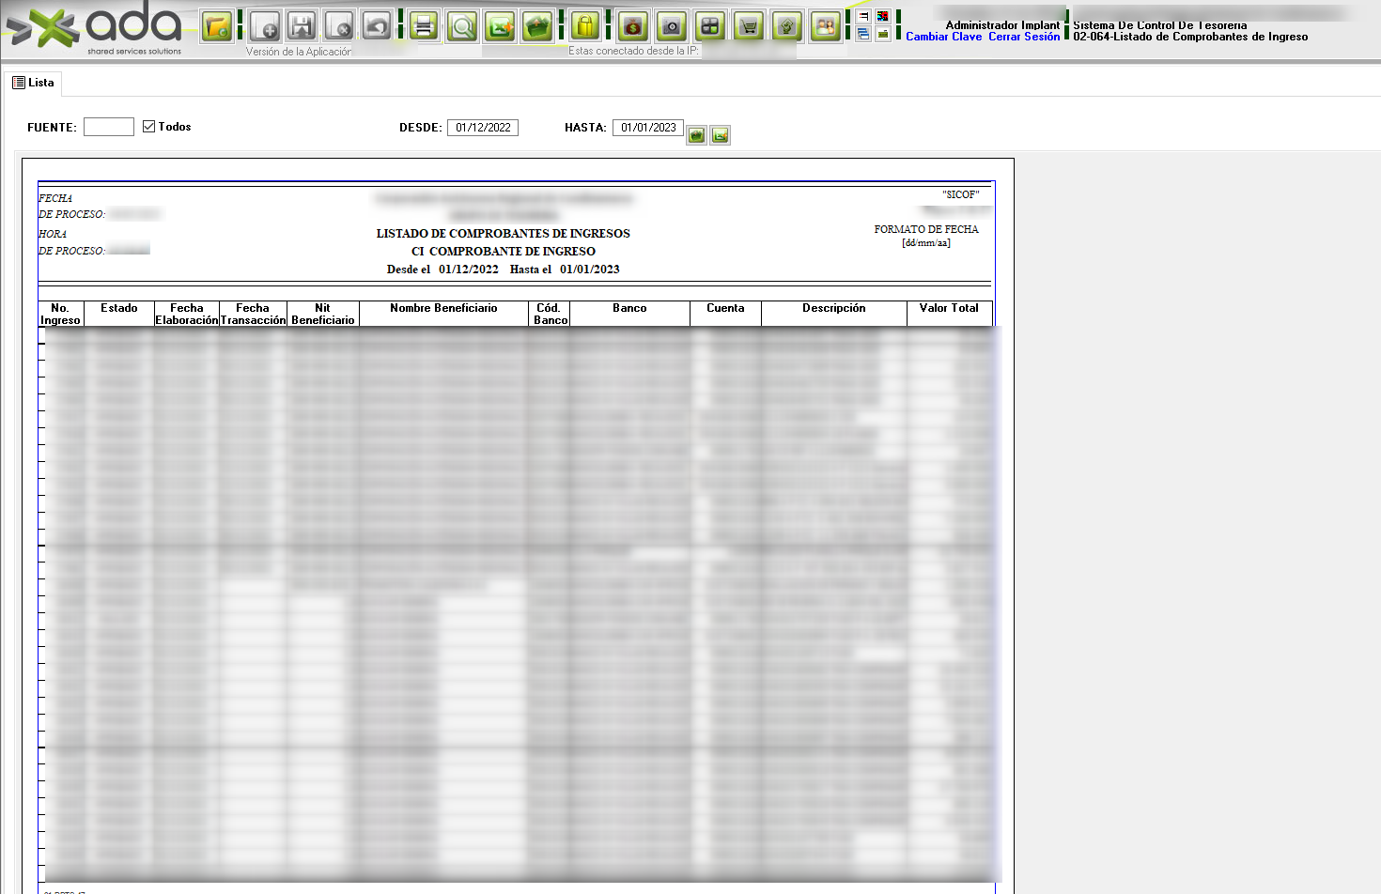Click the Cambiar Clave link
Screen dimensions: 1381x894
pos(943,37)
